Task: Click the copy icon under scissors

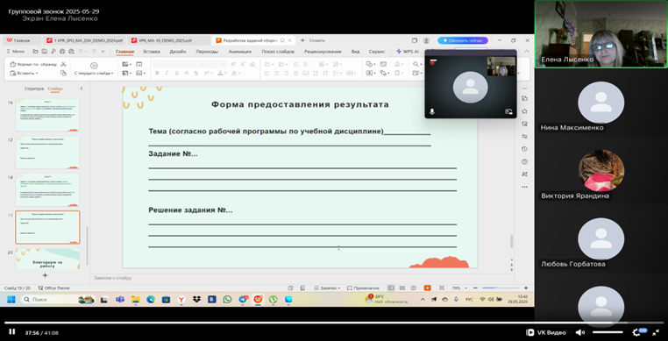Action: pyautogui.click(x=63, y=73)
